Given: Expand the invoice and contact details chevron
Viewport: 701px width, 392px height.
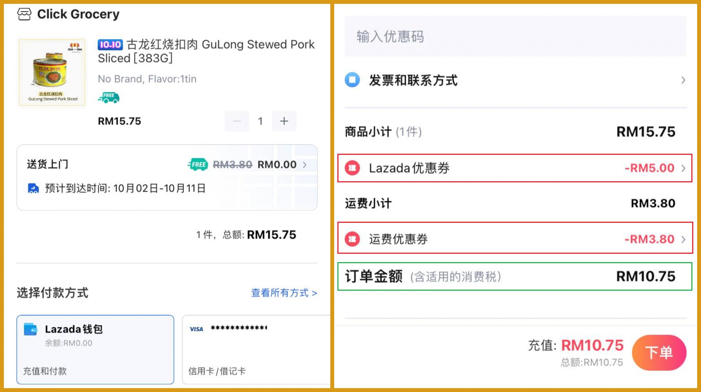Looking at the screenshot, I should click(x=683, y=80).
